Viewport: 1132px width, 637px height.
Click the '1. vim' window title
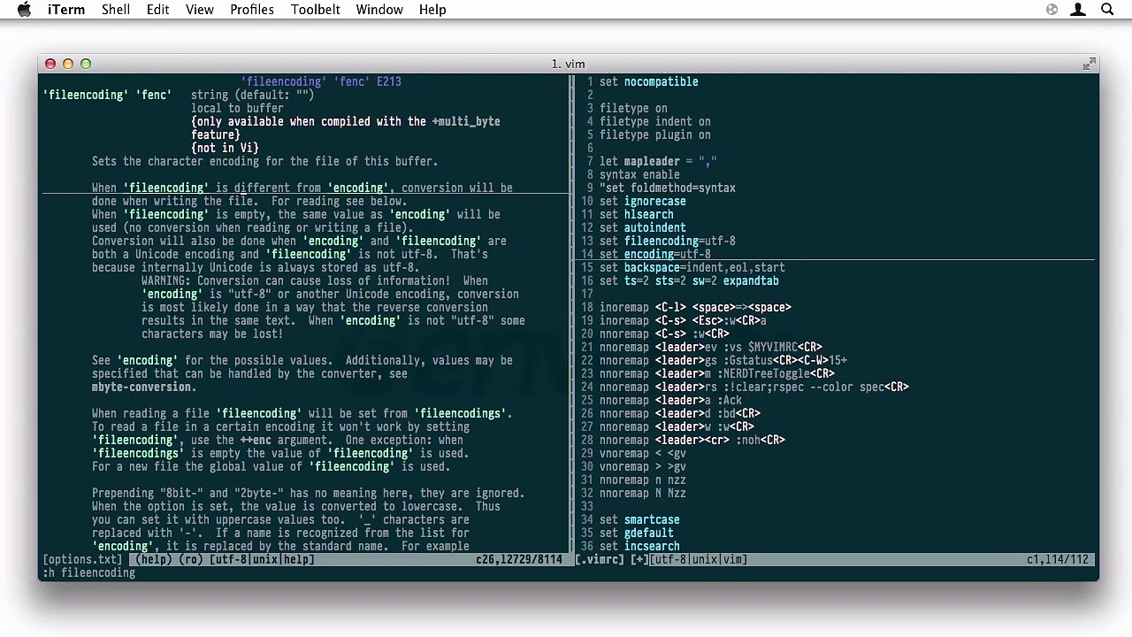click(568, 64)
